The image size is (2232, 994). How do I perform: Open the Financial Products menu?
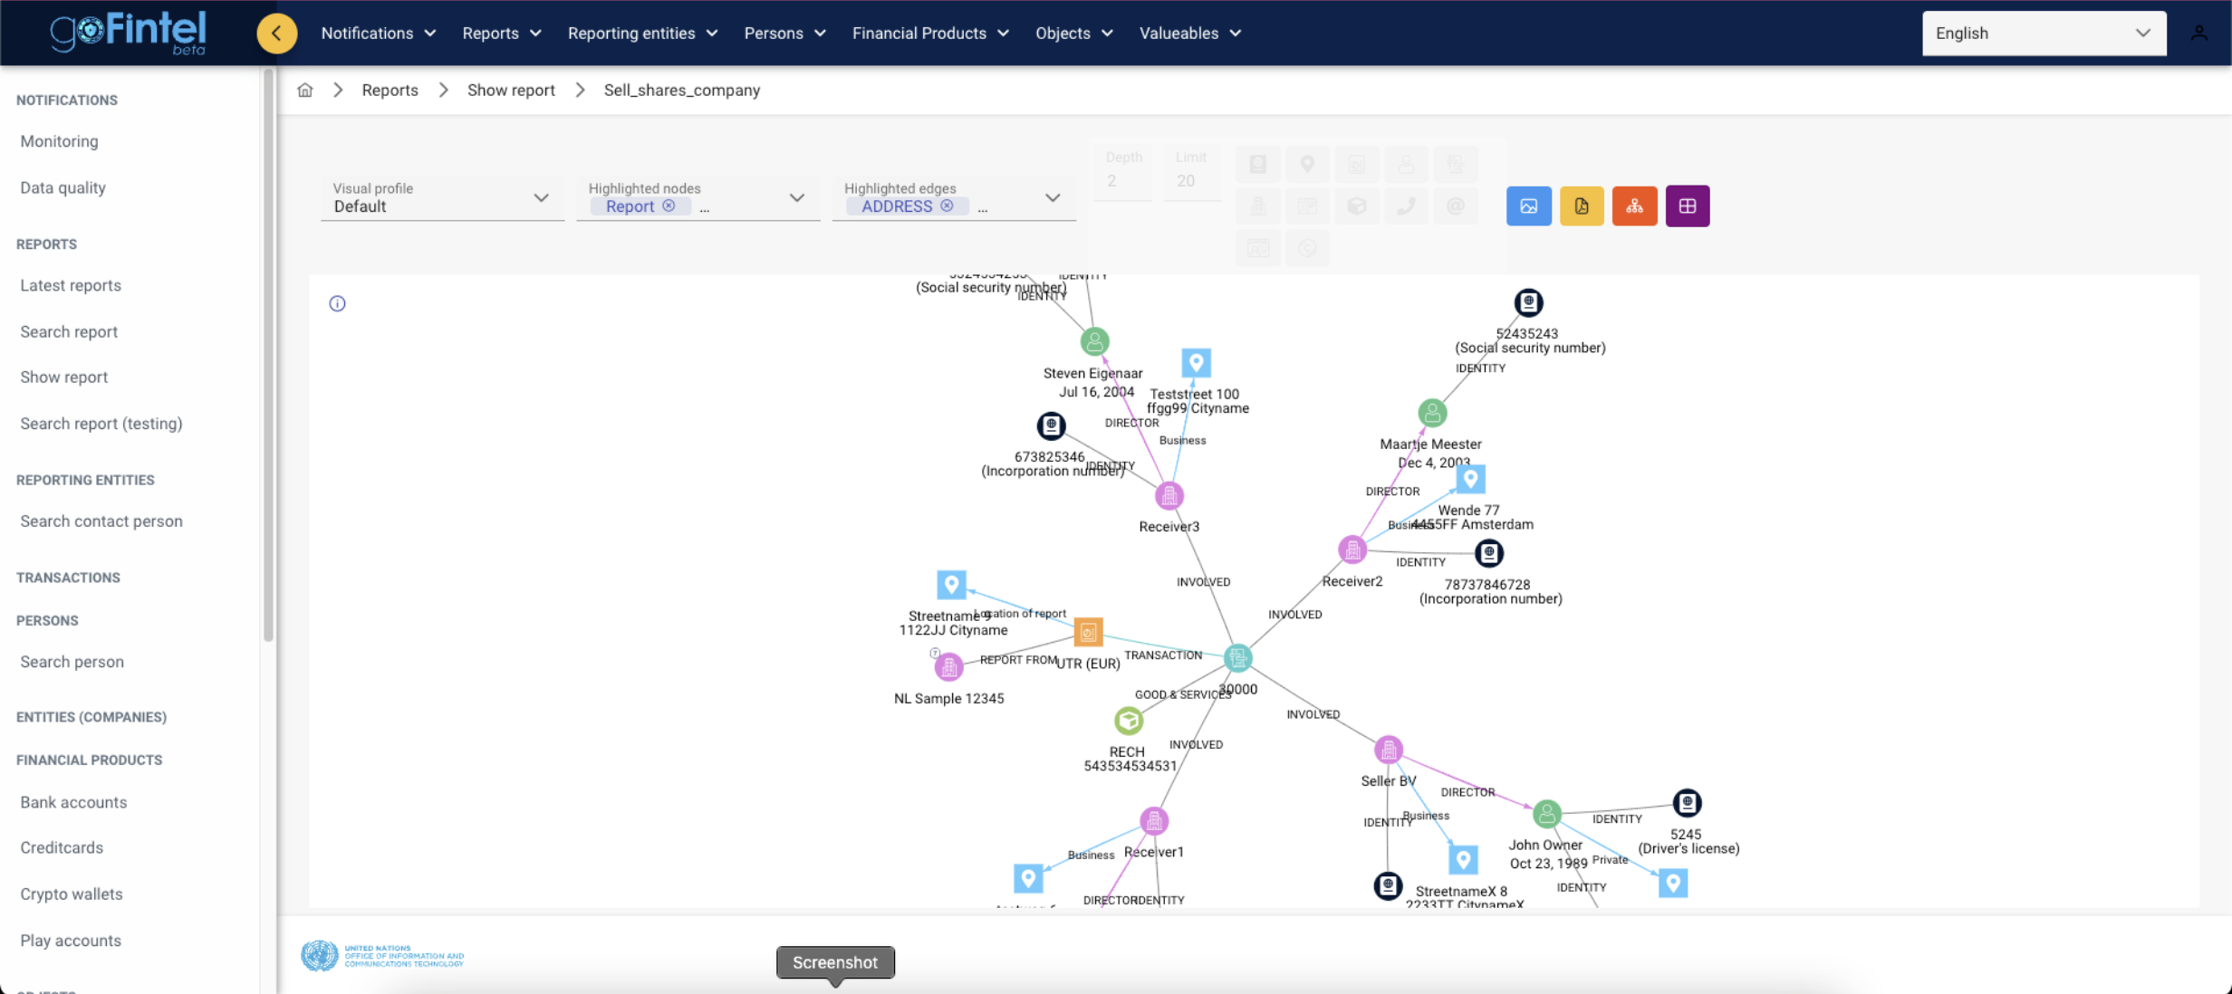(x=929, y=33)
